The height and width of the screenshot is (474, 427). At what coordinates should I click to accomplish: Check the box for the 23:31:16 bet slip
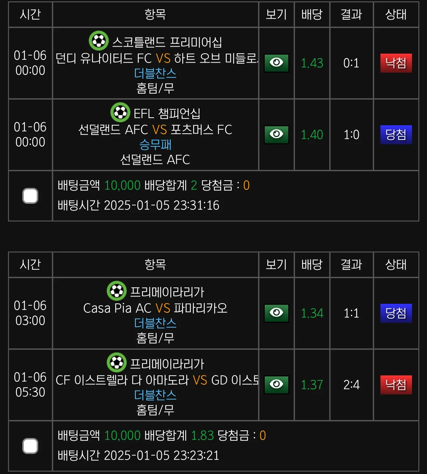tap(30, 196)
